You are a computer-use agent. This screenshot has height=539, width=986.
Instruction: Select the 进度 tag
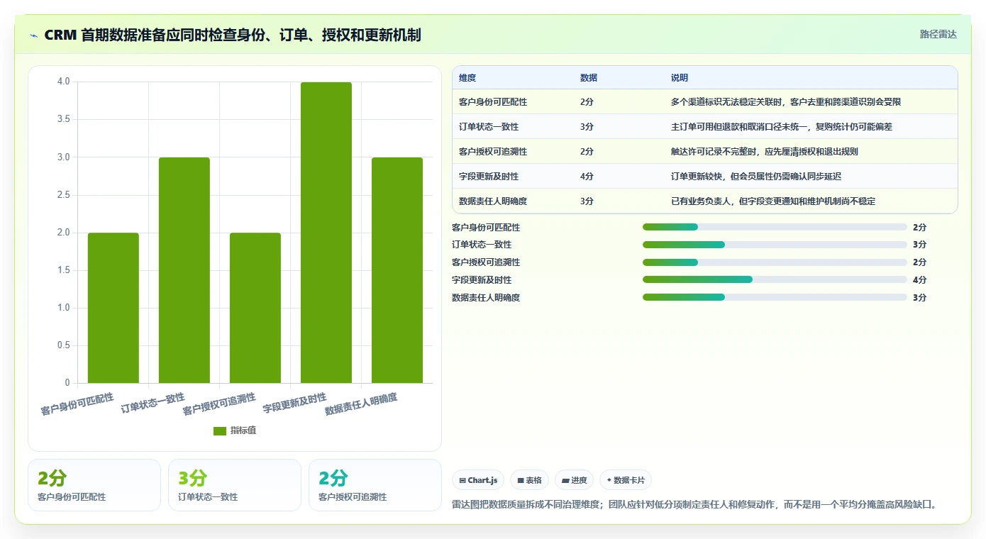[575, 480]
